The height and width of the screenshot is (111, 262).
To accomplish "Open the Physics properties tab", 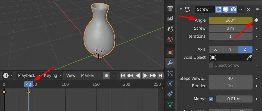I will (170, 84).
